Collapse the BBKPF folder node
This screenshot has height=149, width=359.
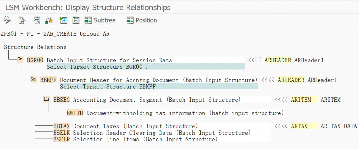coord(33,80)
